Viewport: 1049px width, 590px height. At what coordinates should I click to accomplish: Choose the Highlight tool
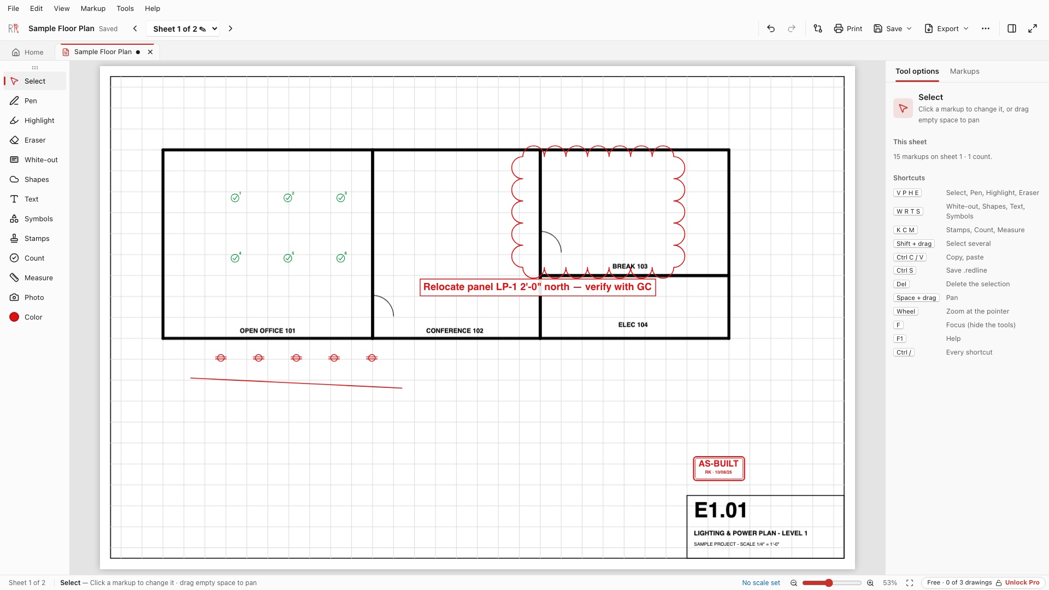click(34, 120)
